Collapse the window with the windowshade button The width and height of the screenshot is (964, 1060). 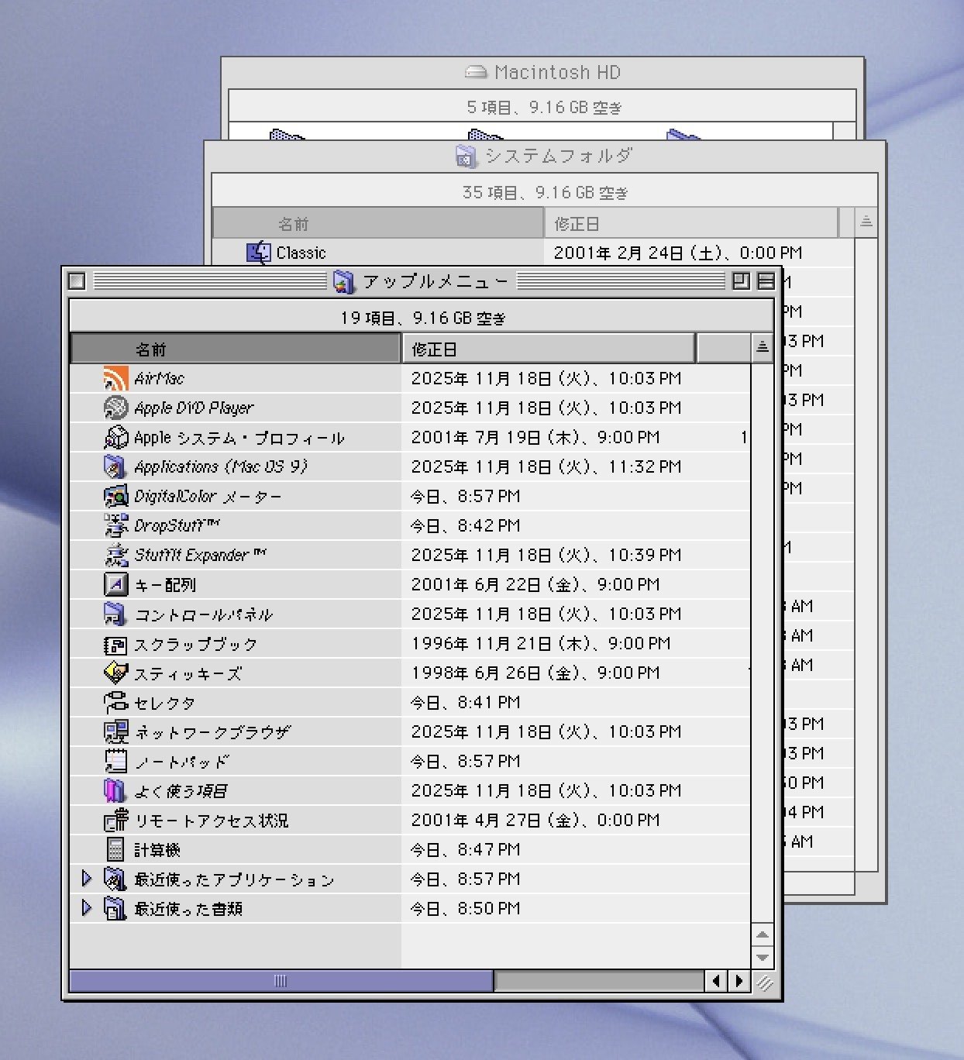(x=766, y=280)
